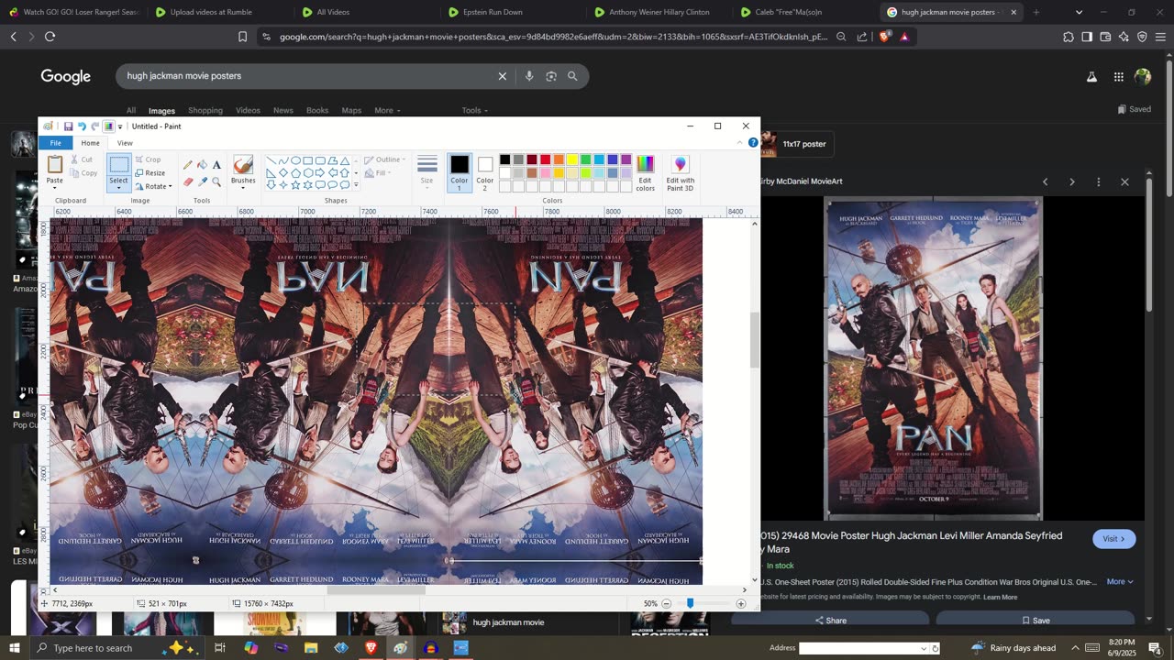Image resolution: width=1174 pixels, height=660 pixels.
Task: Click the Share button below poster details
Action: pyautogui.click(x=831, y=621)
